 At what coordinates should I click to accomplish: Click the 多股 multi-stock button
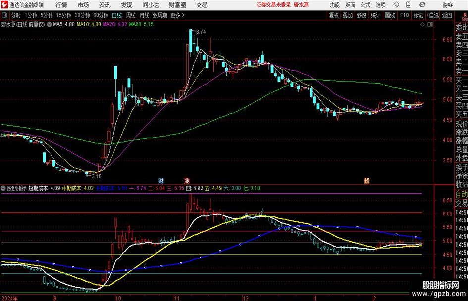coord(362,15)
